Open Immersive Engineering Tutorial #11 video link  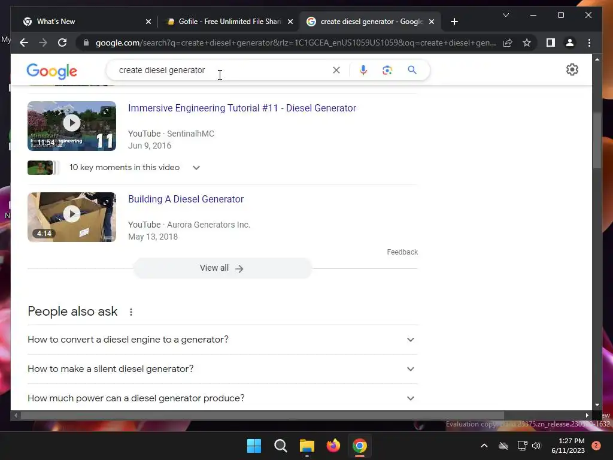(x=242, y=108)
